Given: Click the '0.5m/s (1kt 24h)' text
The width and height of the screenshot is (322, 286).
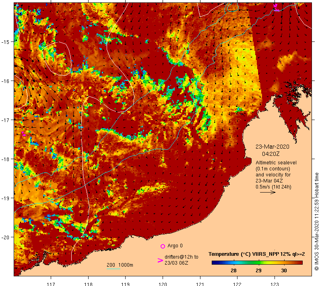Looking at the screenshot, I should 273,187.
